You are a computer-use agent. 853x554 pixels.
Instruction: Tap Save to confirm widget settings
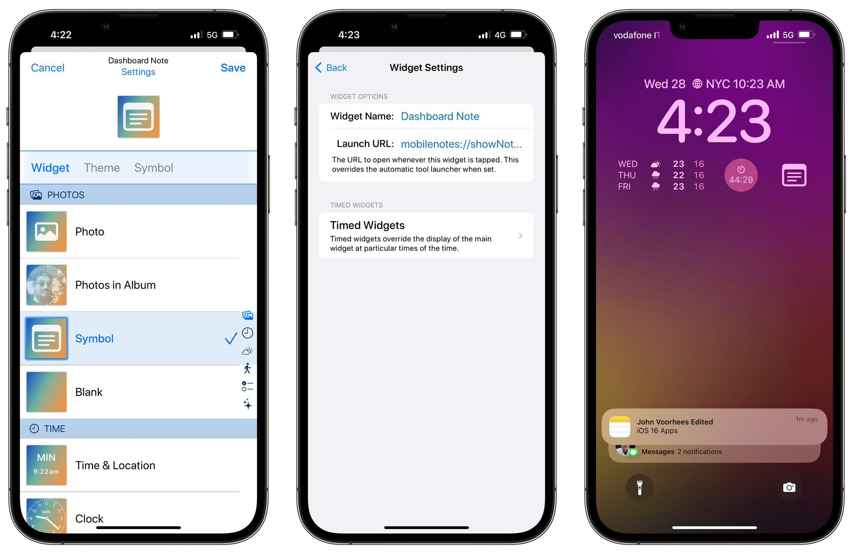[234, 67]
